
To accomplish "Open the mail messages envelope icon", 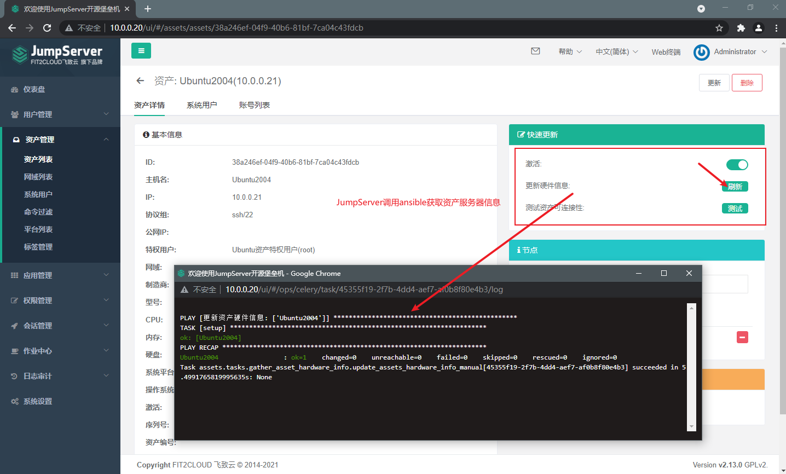I will coord(535,51).
